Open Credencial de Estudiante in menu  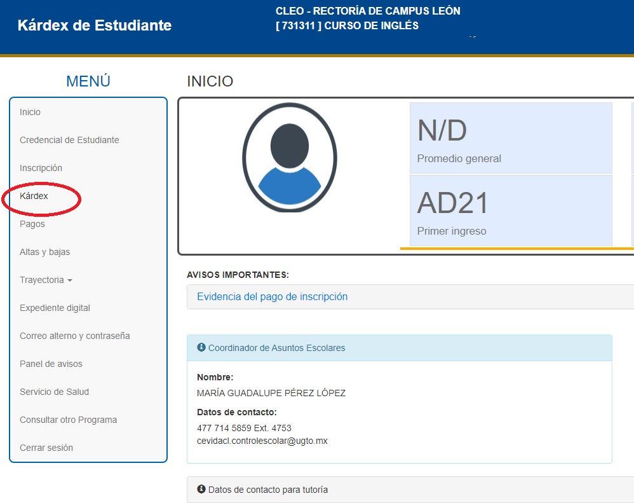point(69,140)
